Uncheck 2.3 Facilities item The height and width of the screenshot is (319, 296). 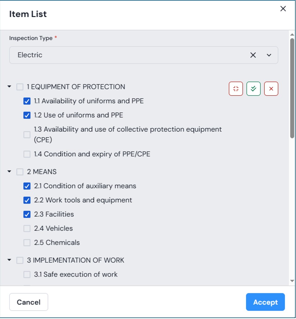tap(27, 214)
